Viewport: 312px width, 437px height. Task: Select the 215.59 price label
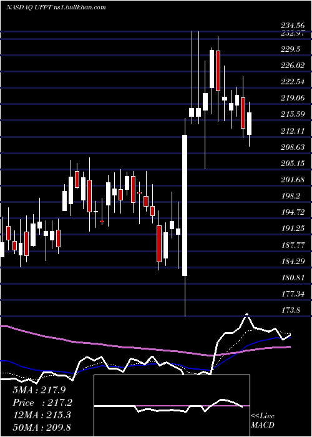point(293,114)
